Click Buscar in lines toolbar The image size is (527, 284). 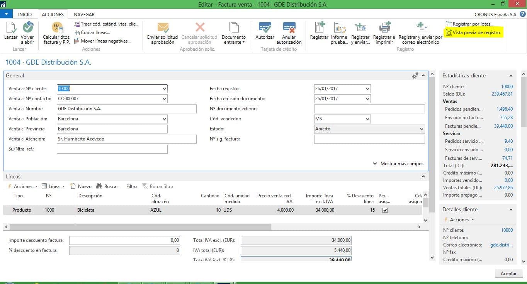[x=107, y=186]
